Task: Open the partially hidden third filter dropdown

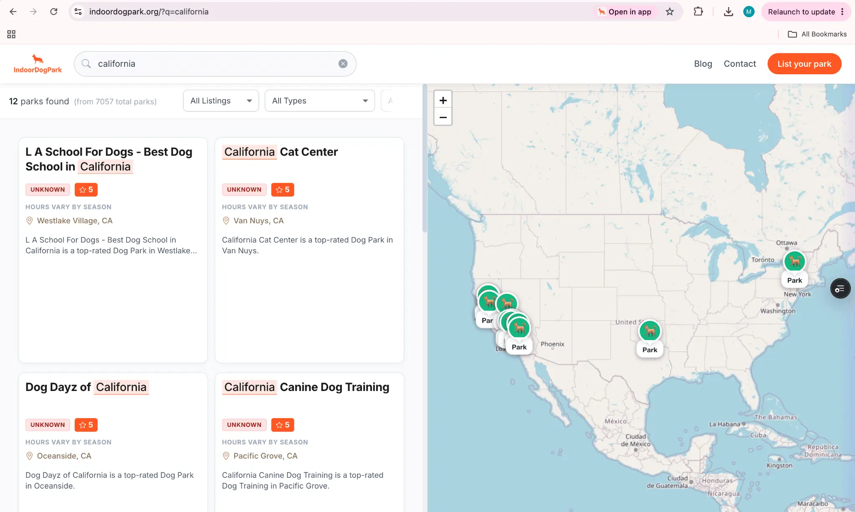Action: click(x=387, y=101)
